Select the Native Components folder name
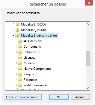The width and height of the screenshot is (95, 105). [x=37, y=69]
